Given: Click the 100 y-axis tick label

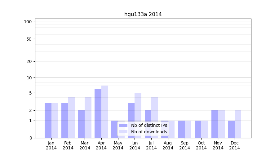Looking at the screenshot, I should [x=28, y=22].
